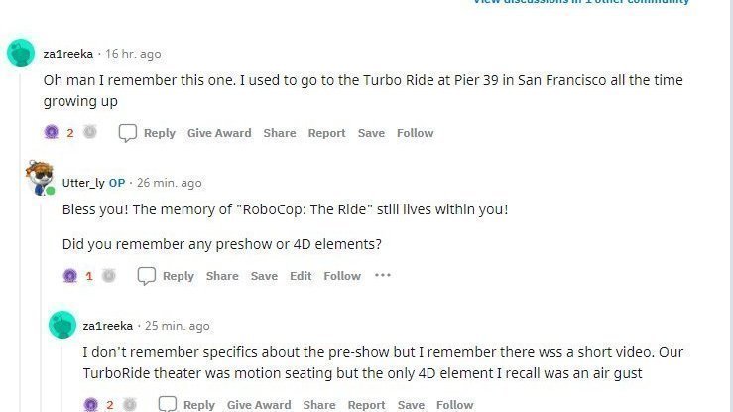Upvote Utter_ly's RoboCop comment
The height and width of the screenshot is (412, 733).
pyautogui.click(x=70, y=276)
